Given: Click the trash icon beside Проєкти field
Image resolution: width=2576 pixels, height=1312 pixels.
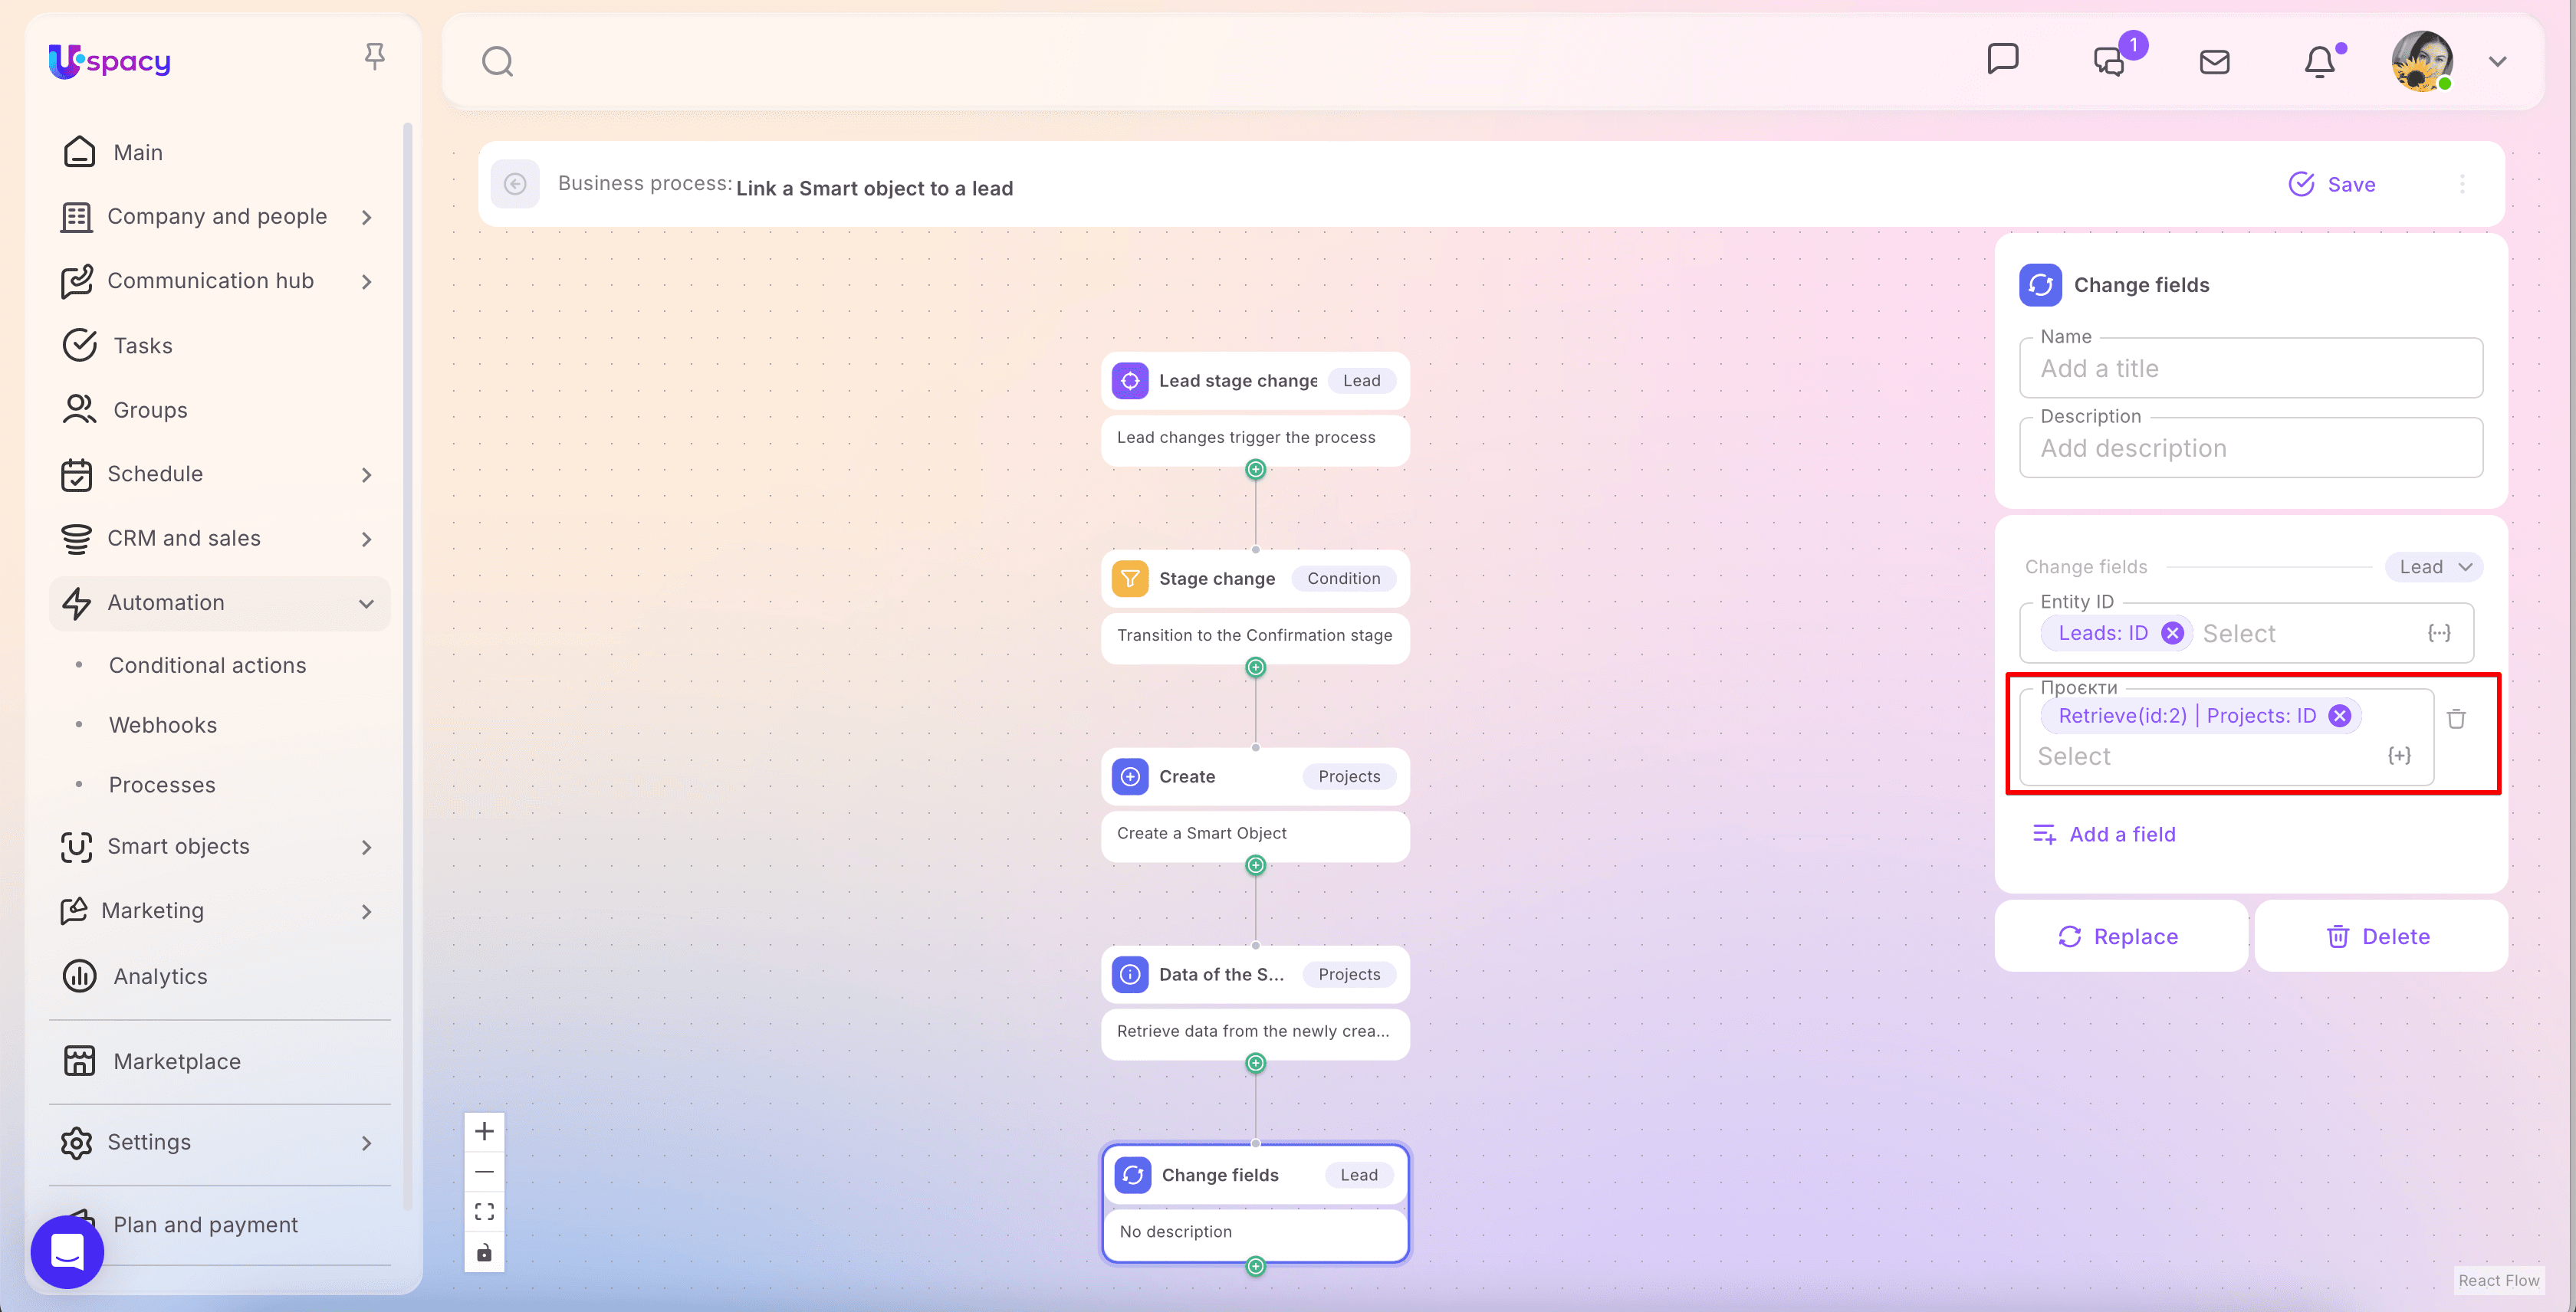Looking at the screenshot, I should pos(2456,718).
